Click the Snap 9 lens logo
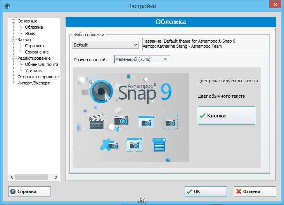 pyautogui.click(x=101, y=91)
